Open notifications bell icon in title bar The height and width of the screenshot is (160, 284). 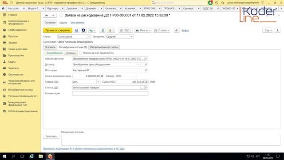210,3
